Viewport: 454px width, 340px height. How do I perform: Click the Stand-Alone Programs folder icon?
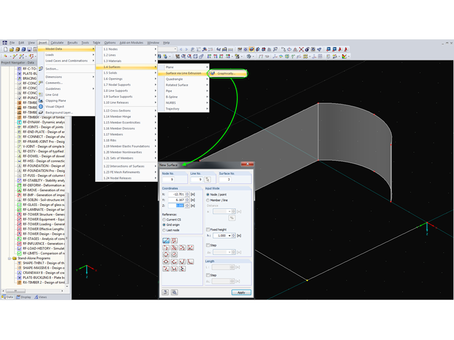tap(14, 258)
